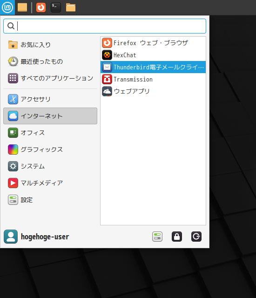Launch HexChat from the list
This screenshot has width=256, height=298.
pyautogui.click(x=153, y=55)
